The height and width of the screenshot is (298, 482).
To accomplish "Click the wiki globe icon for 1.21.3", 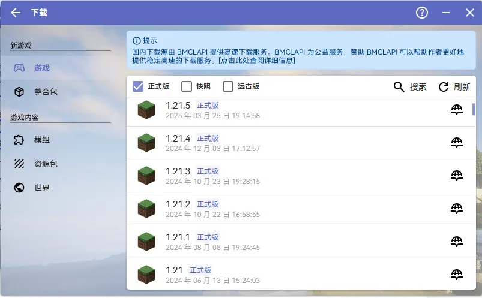I will point(457,176).
